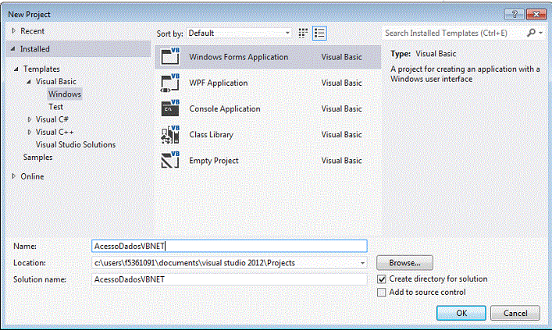552x330 pixels.
Task: Click the 'Empty Project' template name
Action: [x=214, y=161]
